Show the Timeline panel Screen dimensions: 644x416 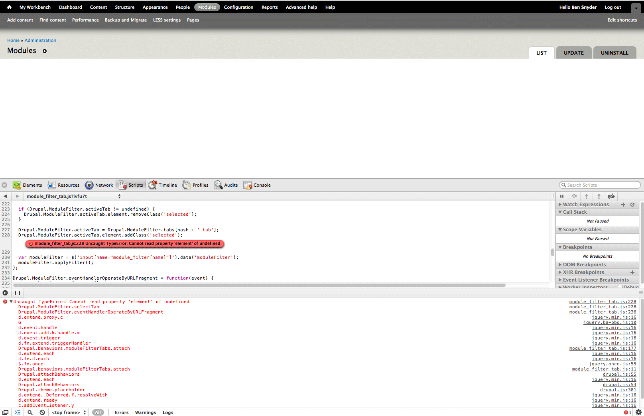(x=163, y=185)
